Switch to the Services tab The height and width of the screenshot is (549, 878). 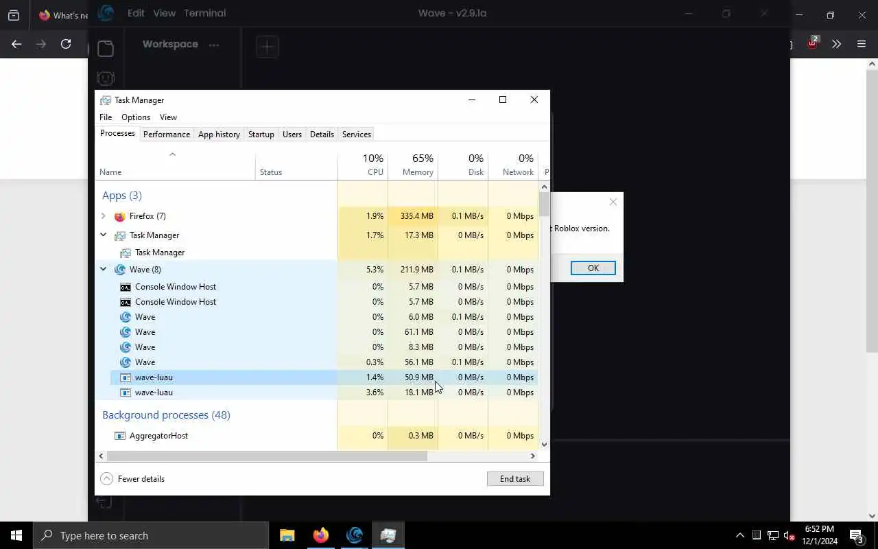357,135
